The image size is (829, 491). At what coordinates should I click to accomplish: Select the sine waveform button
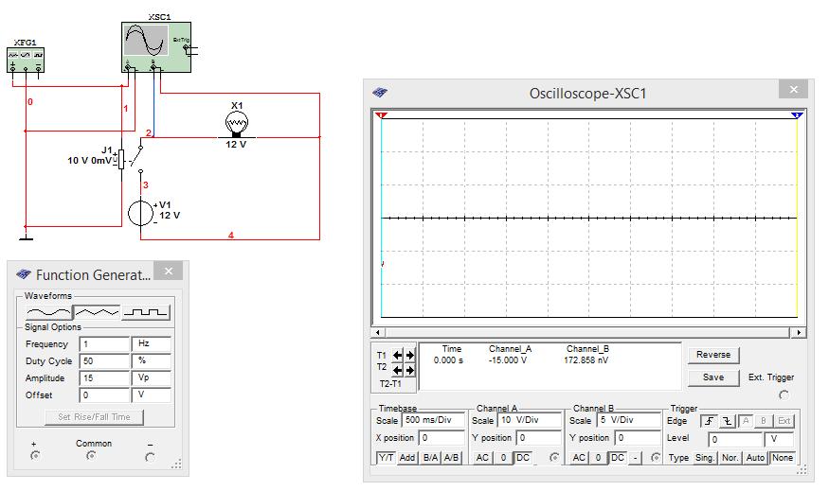[48, 312]
